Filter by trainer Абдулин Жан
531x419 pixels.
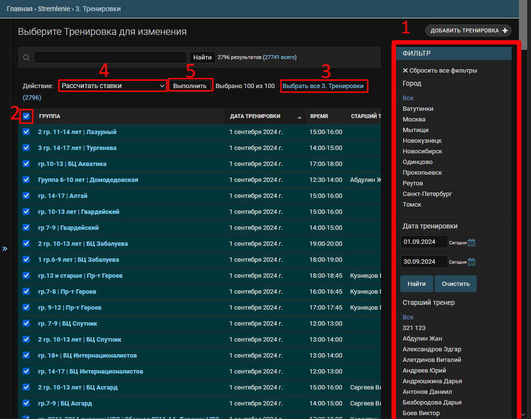click(x=422, y=339)
